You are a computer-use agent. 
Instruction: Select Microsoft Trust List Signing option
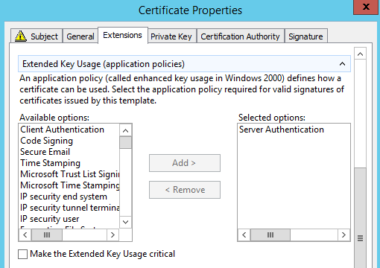click(70, 174)
